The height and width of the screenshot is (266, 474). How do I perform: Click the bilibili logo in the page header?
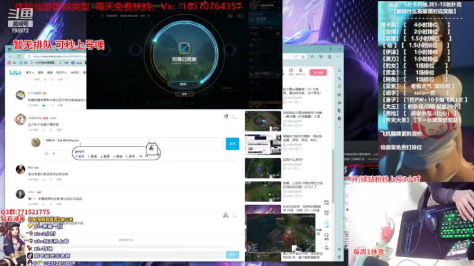click(15, 73)
